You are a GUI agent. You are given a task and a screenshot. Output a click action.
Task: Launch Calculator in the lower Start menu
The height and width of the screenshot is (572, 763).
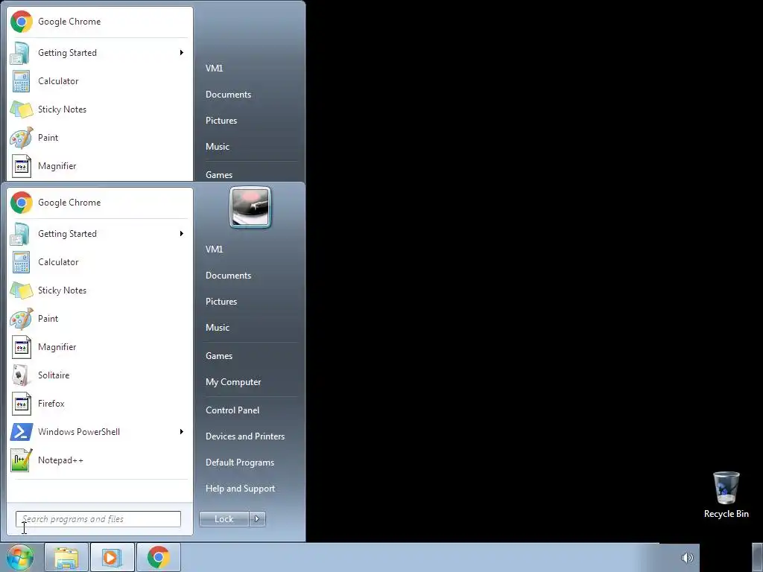99,261
